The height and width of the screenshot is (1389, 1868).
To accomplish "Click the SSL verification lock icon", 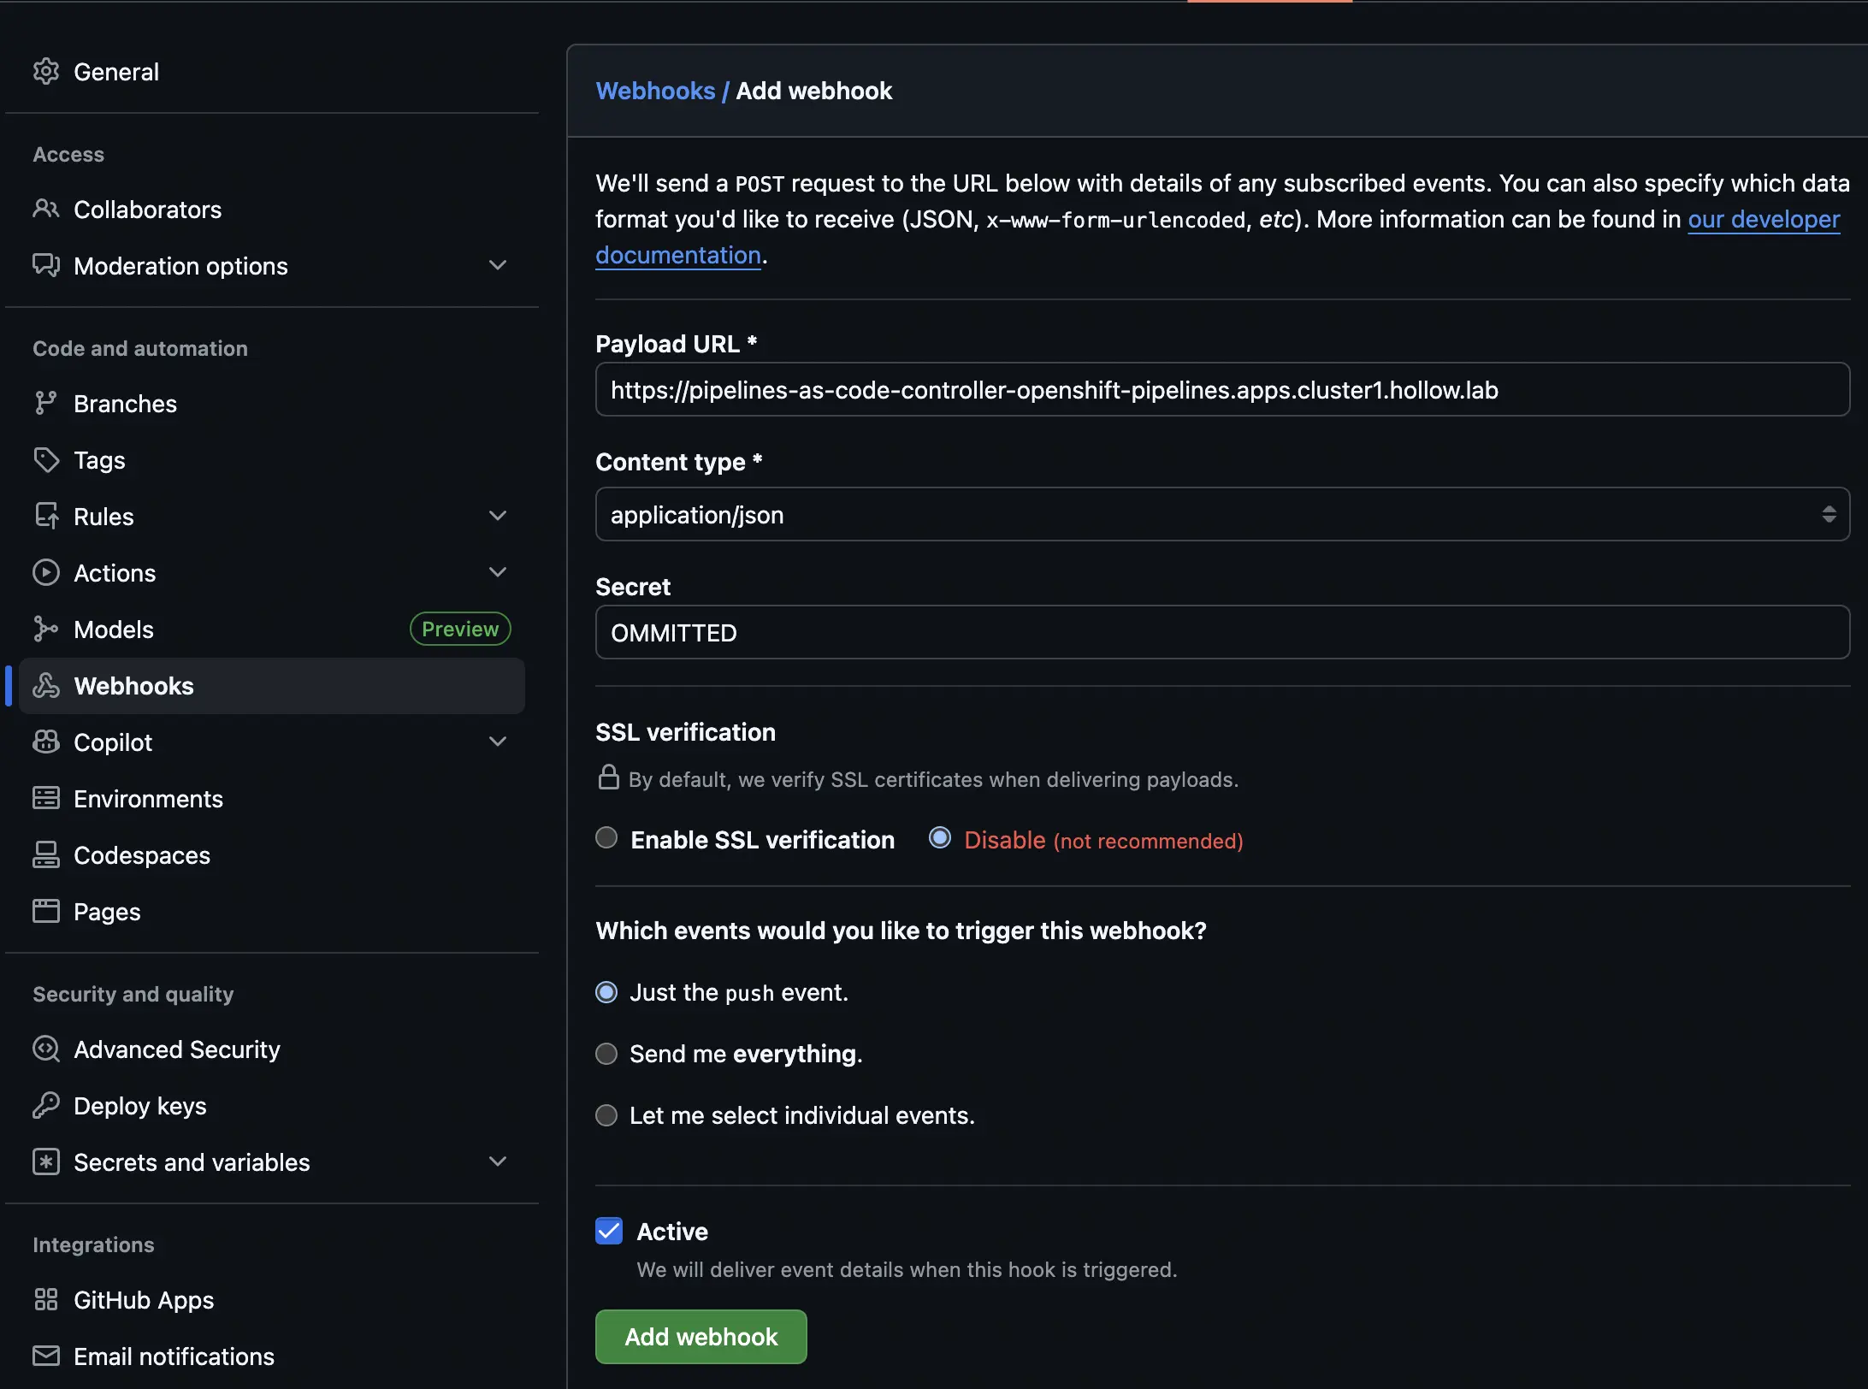I will (x=608, y=777).
